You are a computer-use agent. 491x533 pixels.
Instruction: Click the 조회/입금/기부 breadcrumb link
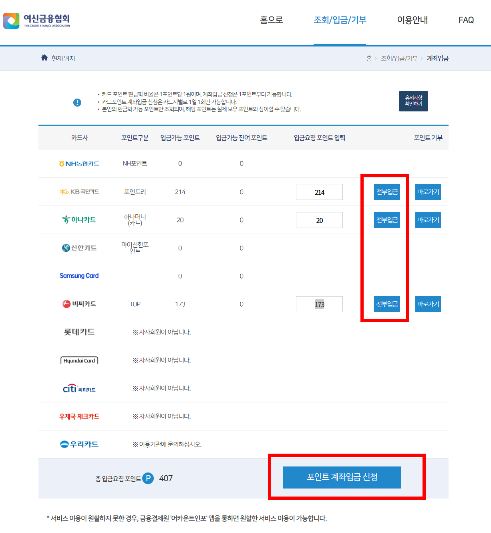(399, 59)
